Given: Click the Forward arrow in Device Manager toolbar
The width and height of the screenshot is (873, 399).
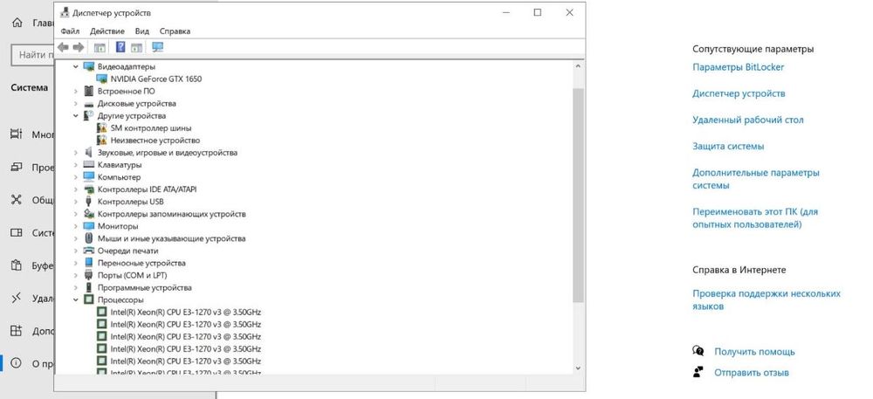Looking at the screenshot, I should [x=79, y=47].
